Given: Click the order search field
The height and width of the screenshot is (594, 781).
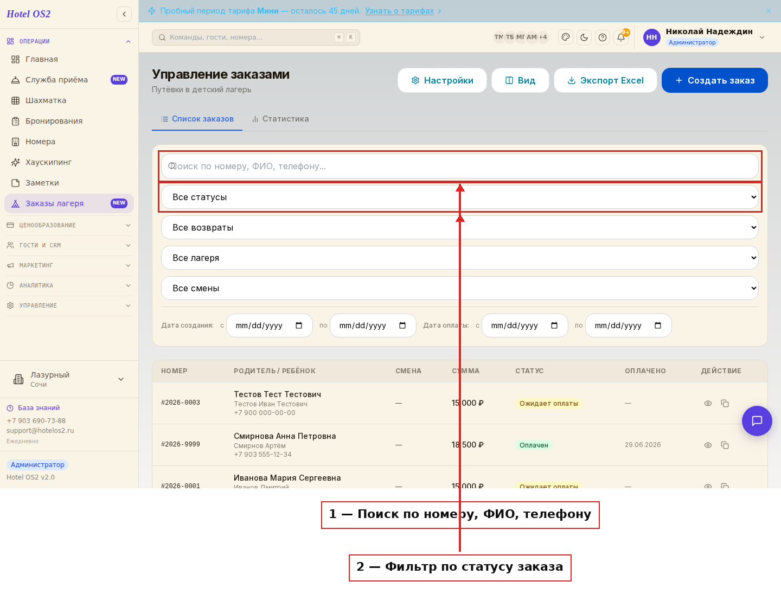Looking at the screenshot, I should (x=460, y=166).
